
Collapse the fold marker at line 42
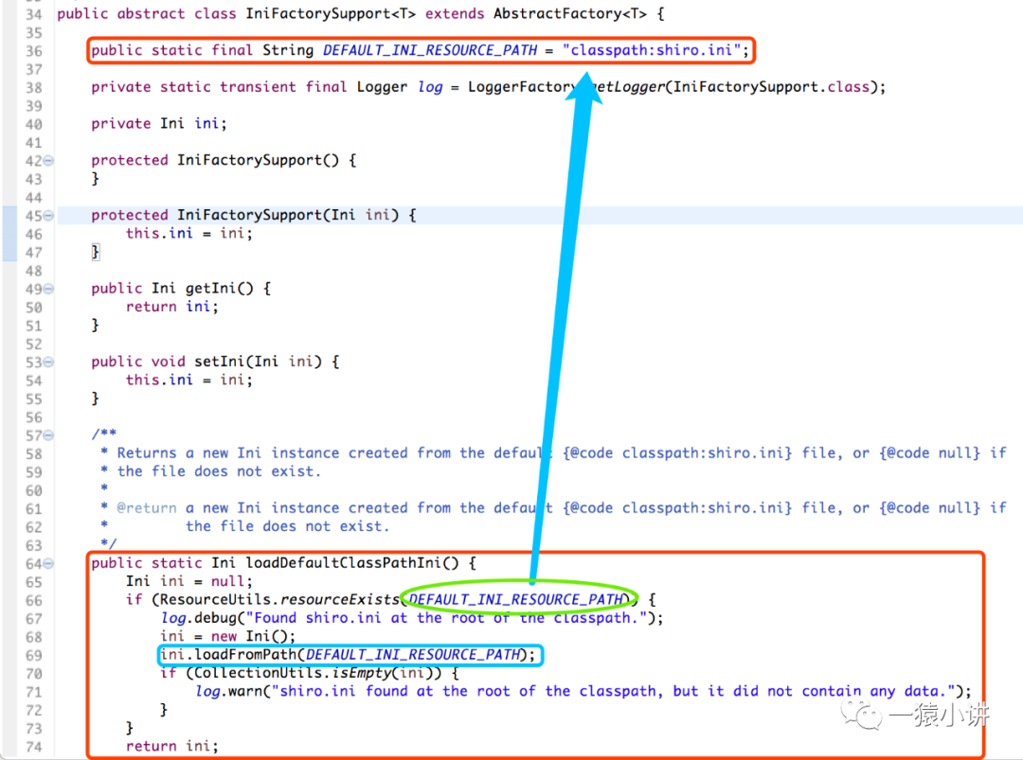(49, 161)
